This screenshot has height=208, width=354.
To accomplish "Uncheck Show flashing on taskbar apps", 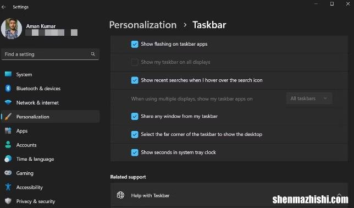I will pyautogui.click(x=135, y=44).
